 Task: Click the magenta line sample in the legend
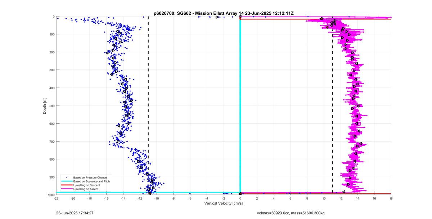coord(67,190)
